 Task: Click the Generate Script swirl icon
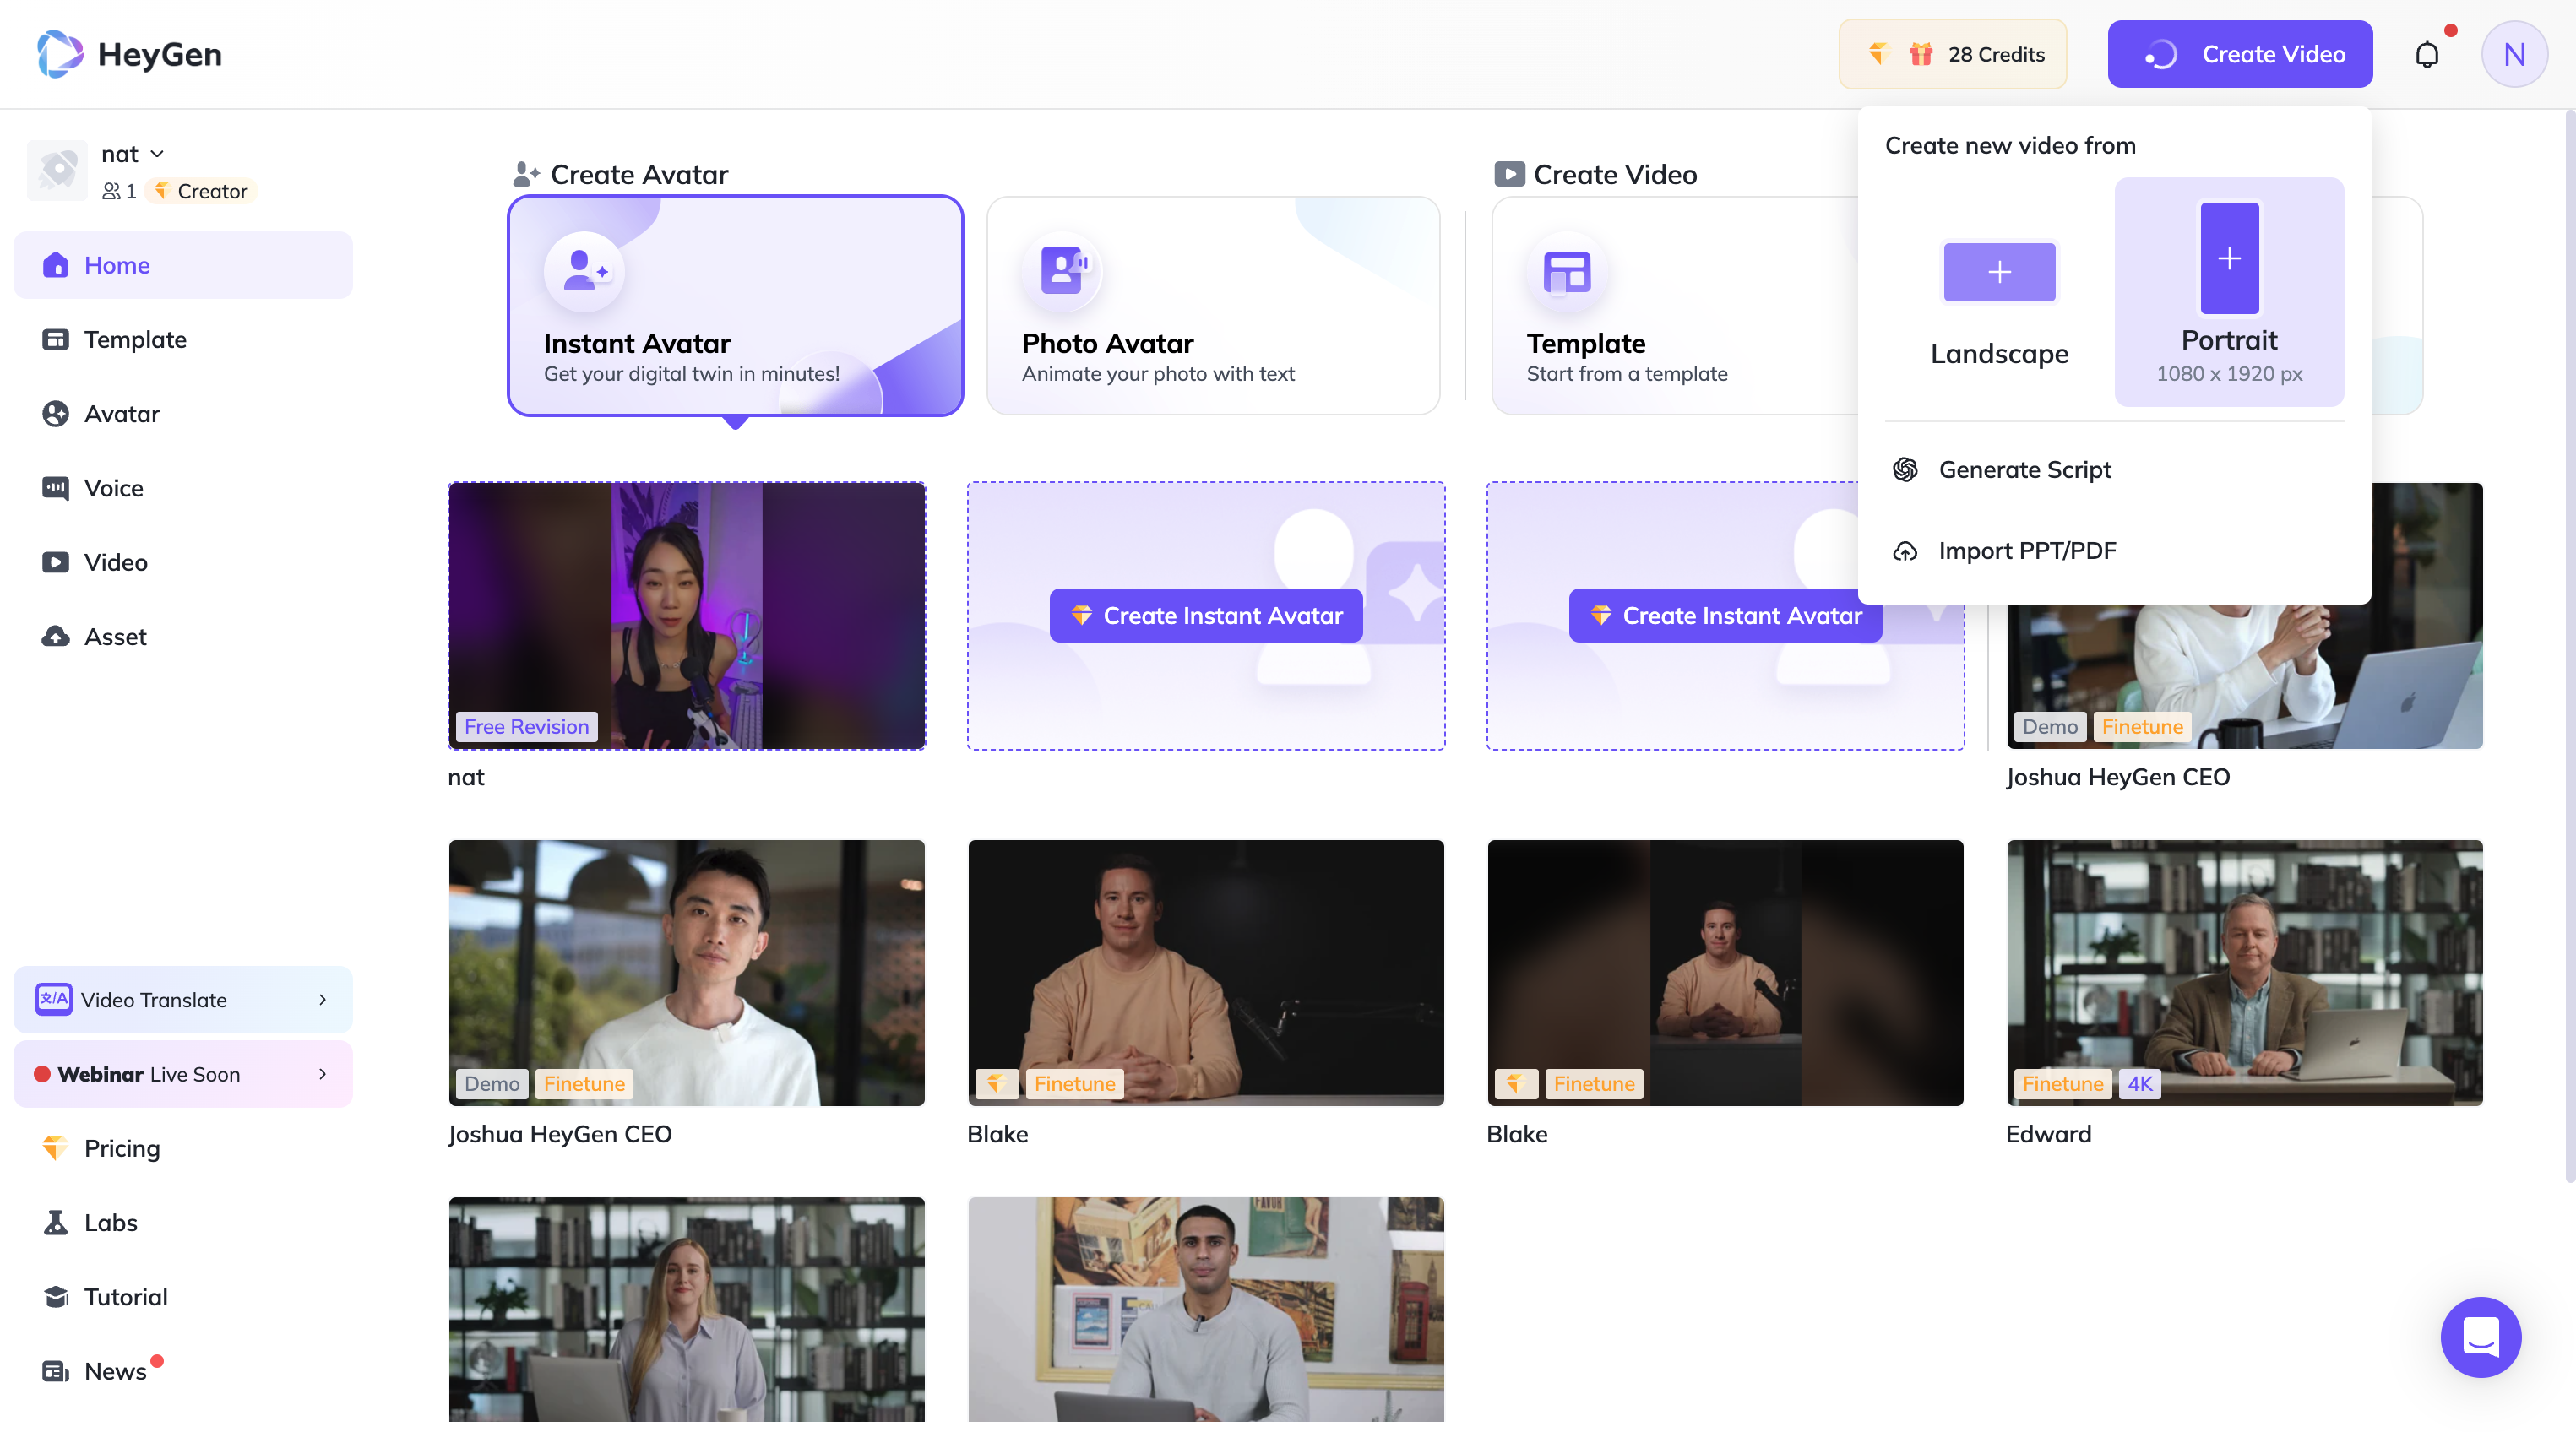[x=1905, y=469]
